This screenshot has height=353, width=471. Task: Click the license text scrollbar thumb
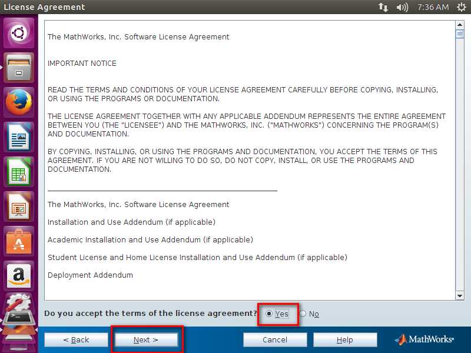pos(460,34)
